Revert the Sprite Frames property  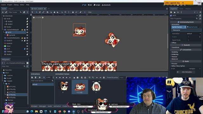[185, 27]
